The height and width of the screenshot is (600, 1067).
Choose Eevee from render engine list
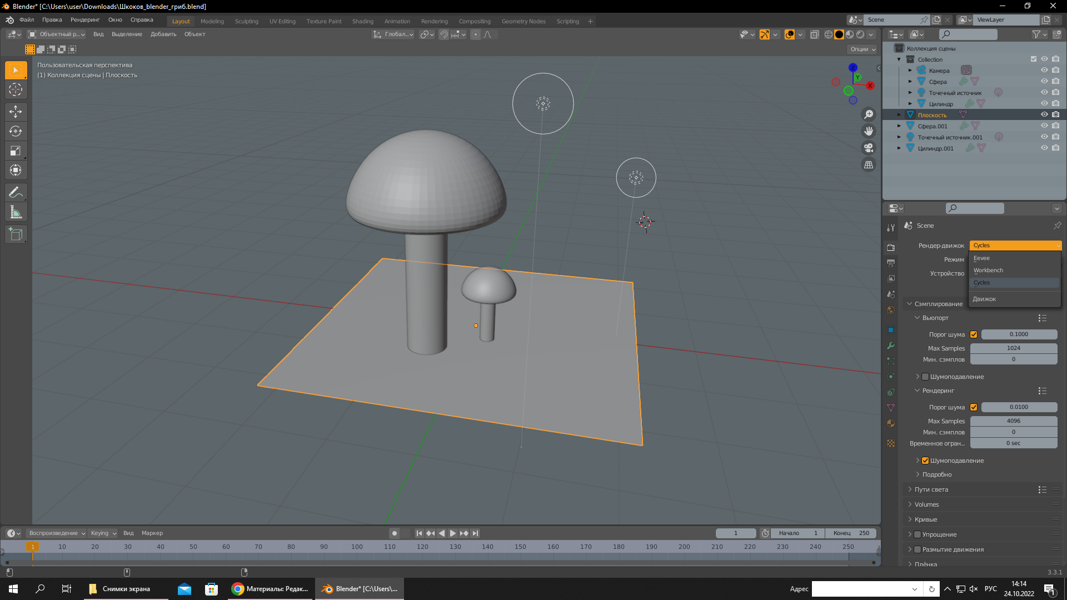(1015, 258)
